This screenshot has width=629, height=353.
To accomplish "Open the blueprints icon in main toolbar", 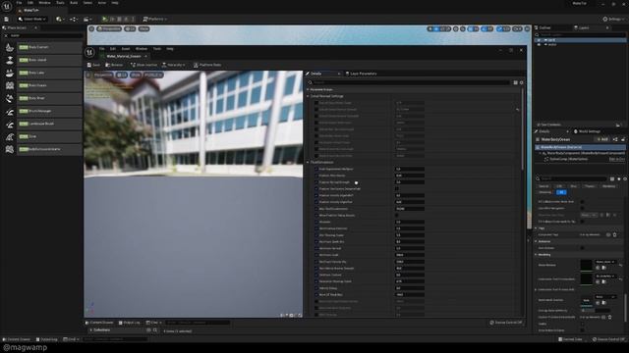I will 74,19.
